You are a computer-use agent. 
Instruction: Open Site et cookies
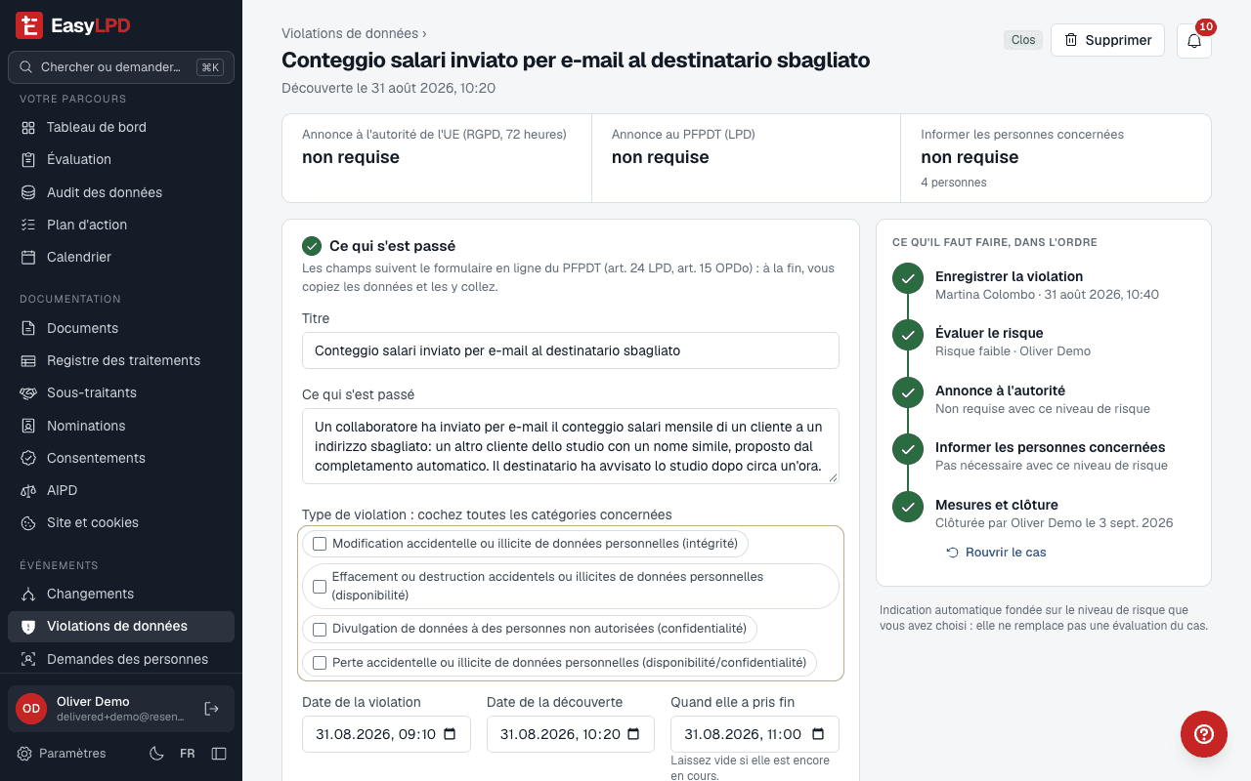[121, 522]
